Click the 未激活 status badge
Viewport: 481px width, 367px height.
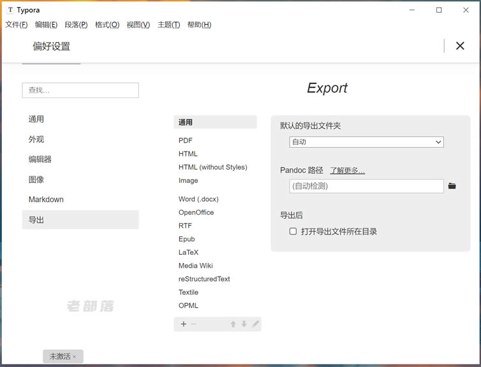pos(63,356)
